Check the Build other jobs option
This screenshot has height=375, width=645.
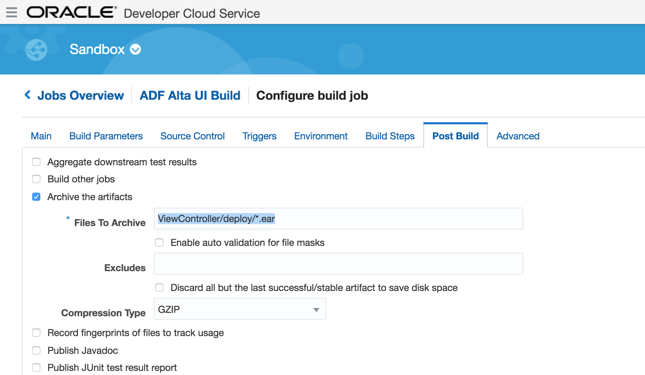36,179
